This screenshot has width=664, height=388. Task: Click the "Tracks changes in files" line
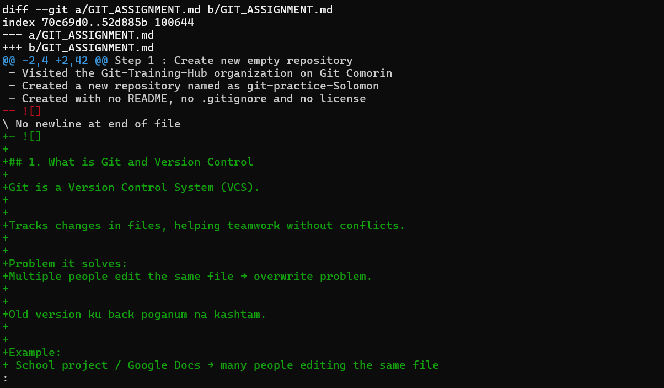point(207,225)
